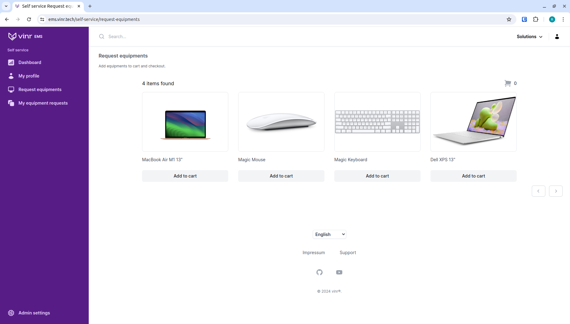This screenshot has width=570, height=324.
Task: Add Dell XPS 13" to cart
Action: [474, 176]
